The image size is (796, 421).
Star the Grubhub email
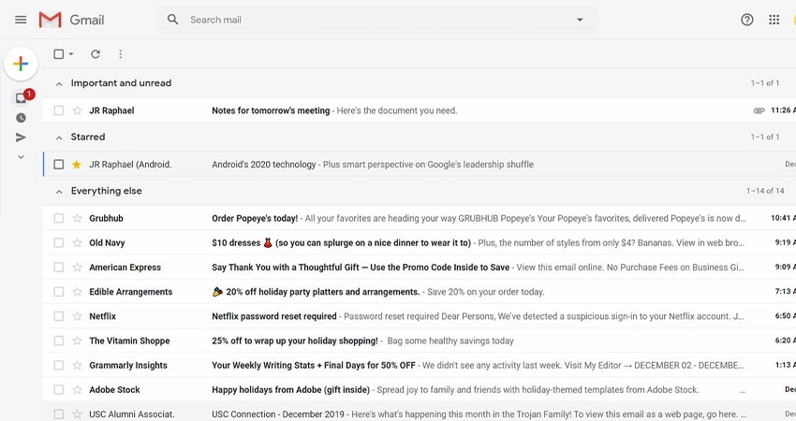coord(77,218)
